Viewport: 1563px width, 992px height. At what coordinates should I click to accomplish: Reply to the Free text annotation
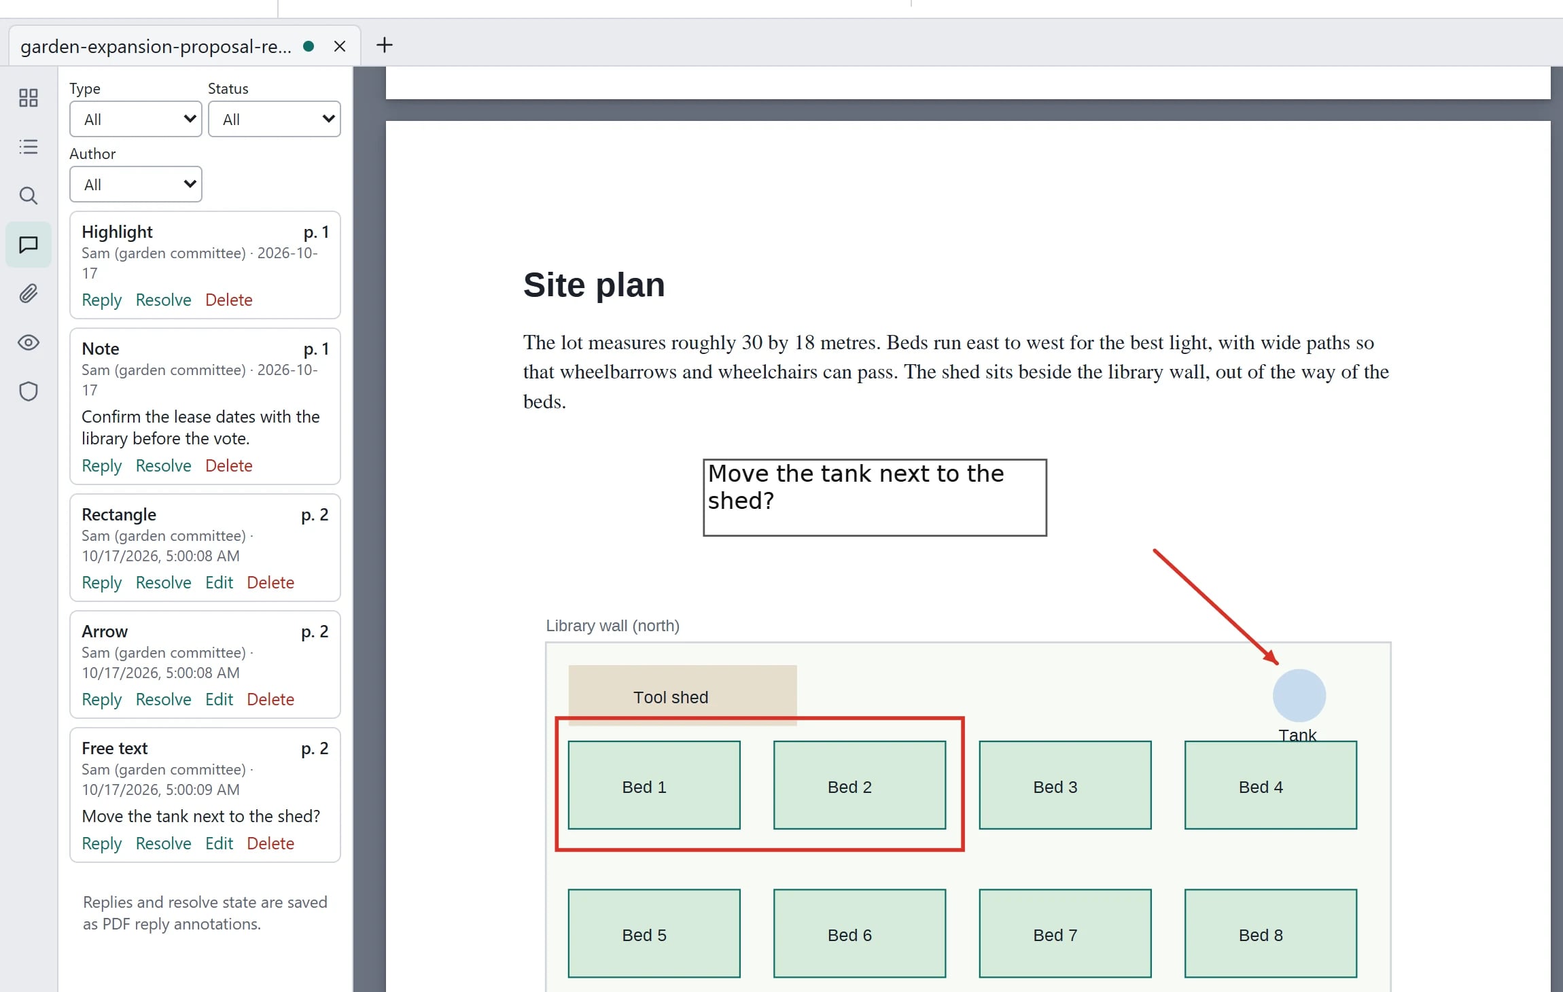[102, 843]
